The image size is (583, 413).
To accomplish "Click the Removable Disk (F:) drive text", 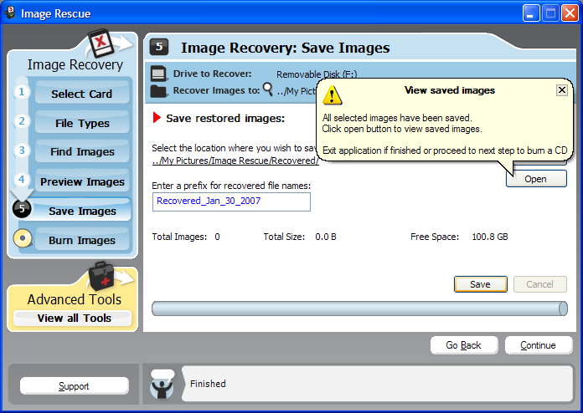I will [317, 74].
